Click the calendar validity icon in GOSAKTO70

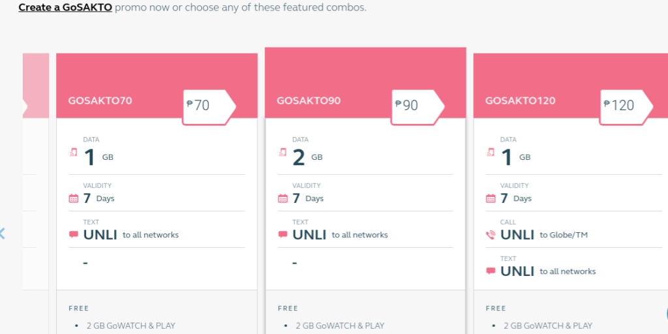pyautogui.click(x=74, y=198)
